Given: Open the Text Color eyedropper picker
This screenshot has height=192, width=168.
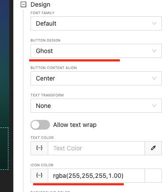Looking at the screenshot, I should click(x=153, y=148).
